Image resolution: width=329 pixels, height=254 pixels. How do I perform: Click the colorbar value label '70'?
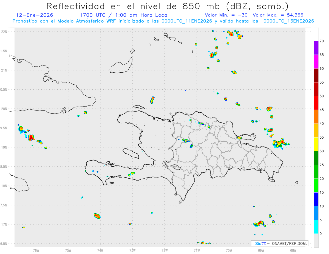coord(322,41)
